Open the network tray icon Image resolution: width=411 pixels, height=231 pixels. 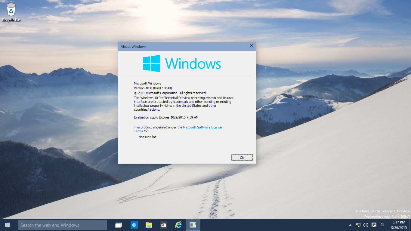pos(358,225)
